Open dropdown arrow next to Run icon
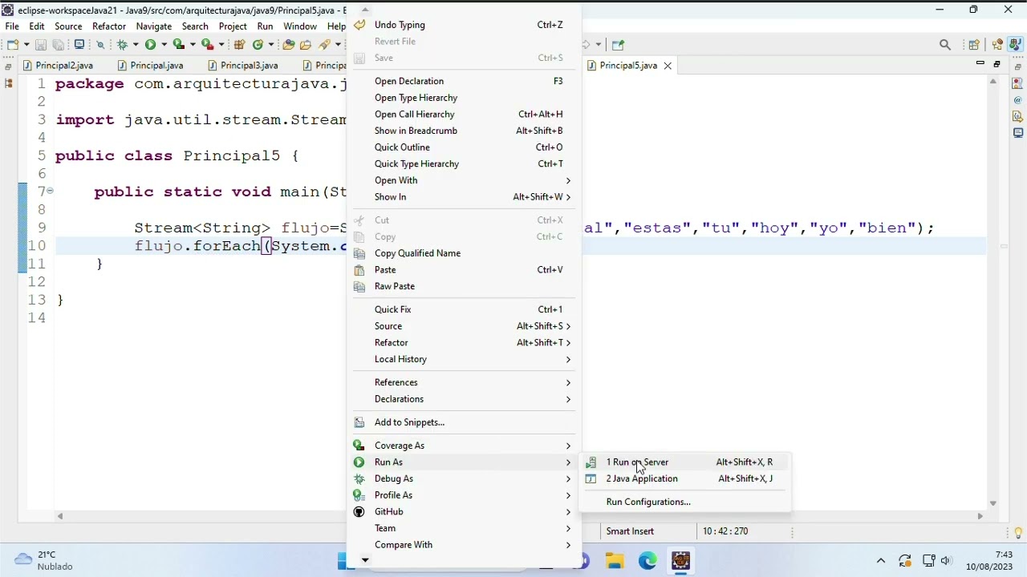The height and width of the screenshot is (577, 1027). pyautogui.click(x=164, y=45)
